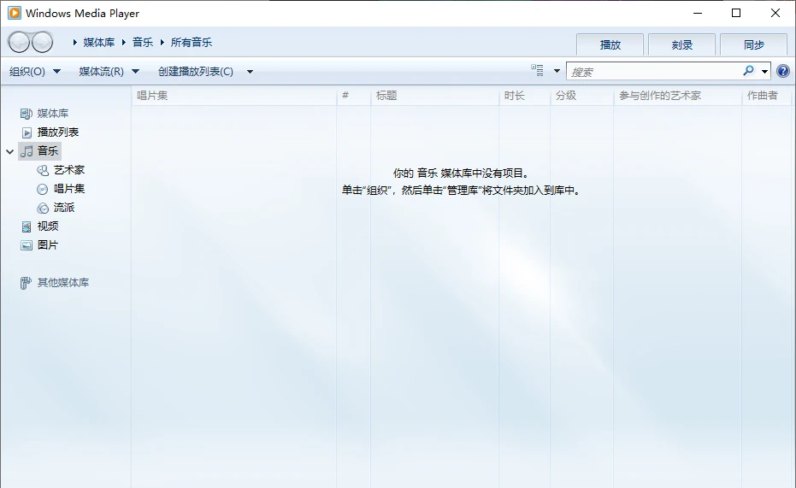The height and width of the screenshot is (488, 796).
Task: Sort by 参与创作的艺术家 column header
Action: click(x=678, y=96)
